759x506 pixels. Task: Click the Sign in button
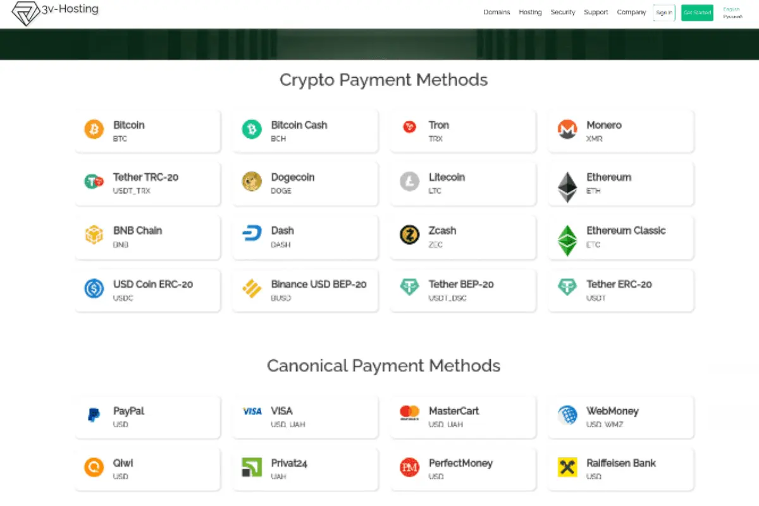coord(664,13)
